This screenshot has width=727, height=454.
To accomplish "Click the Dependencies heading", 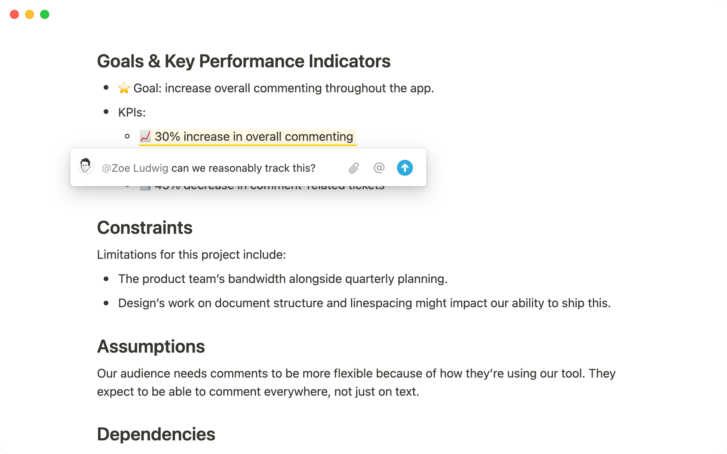I will pos(156,434).
